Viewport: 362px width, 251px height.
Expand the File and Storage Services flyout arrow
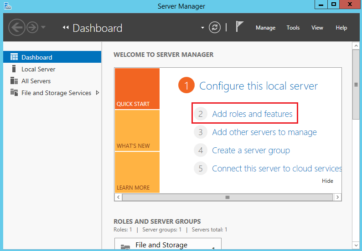click(97, 93)
